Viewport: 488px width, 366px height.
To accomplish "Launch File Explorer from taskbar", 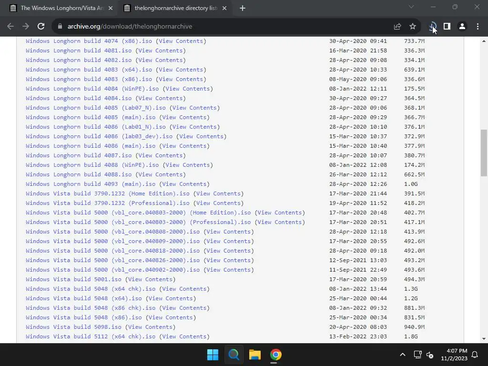I will pyautogui.click(x=254, y=355).
